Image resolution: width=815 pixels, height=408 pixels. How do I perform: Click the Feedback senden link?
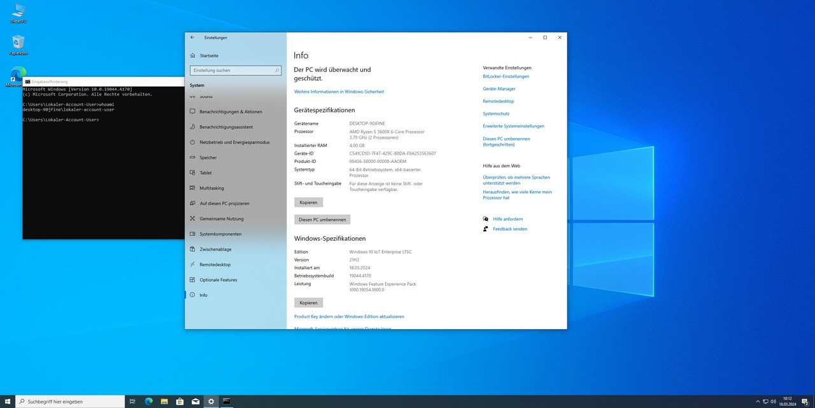pyautogui.click(x=510, y=229)
